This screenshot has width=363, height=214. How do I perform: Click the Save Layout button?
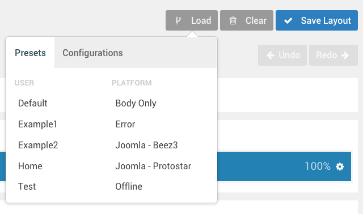(316, 20)
